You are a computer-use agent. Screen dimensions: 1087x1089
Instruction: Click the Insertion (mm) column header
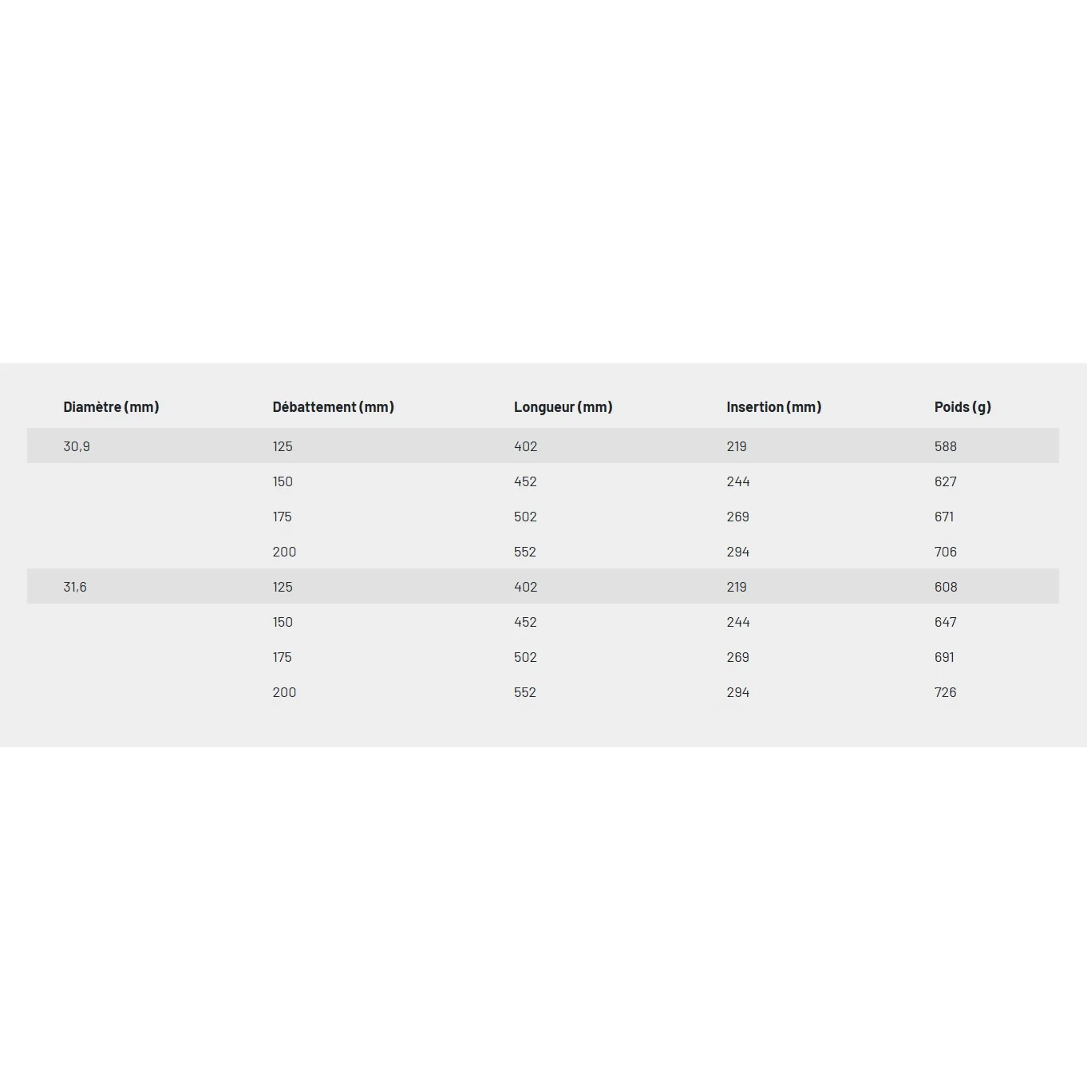[x=773, y=407]
